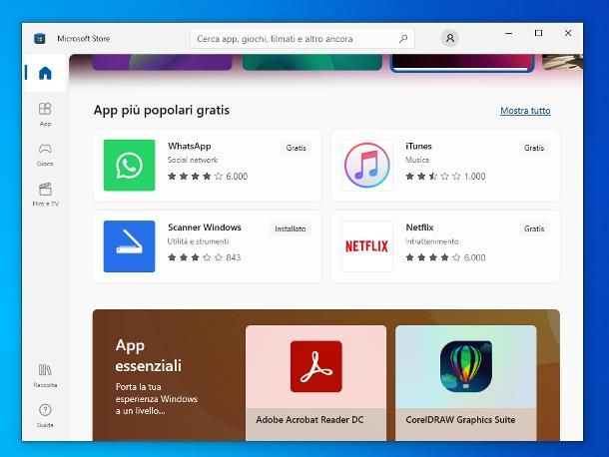Open the Adobe Acrobat Reader DC card label
Image resolution: width=609 pixels, height=457 pixels.
(309, 420)
